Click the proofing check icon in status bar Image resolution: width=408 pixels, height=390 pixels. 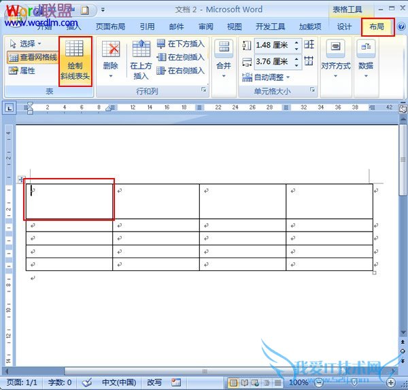87,383
